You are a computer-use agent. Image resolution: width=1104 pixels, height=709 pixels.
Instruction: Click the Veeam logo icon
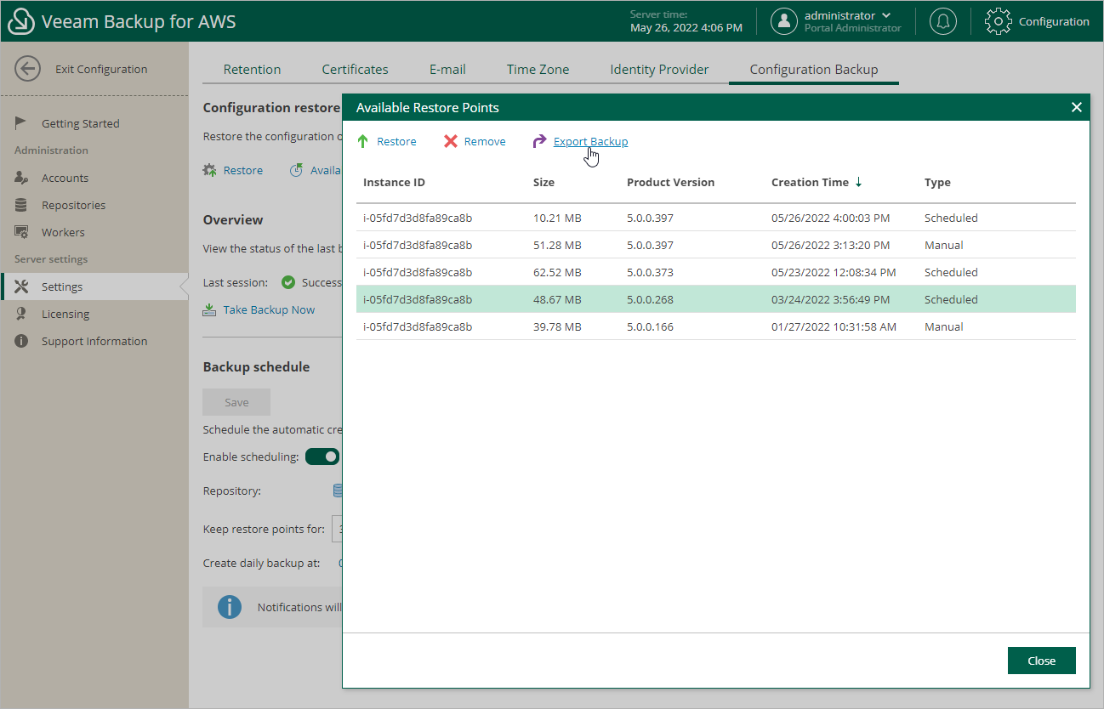[20, 21]
